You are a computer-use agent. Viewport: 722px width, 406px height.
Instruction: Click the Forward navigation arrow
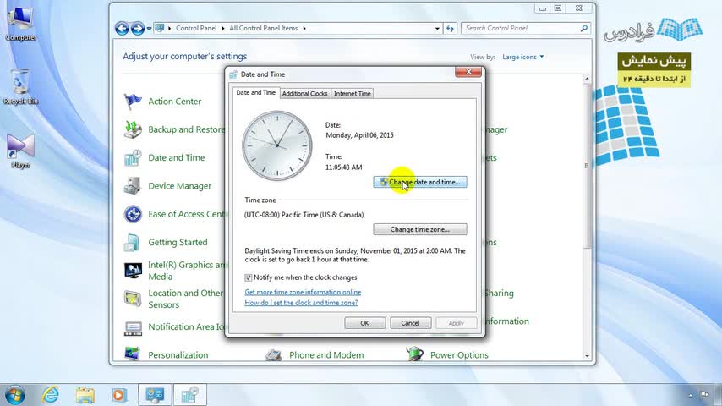[137, 29]
